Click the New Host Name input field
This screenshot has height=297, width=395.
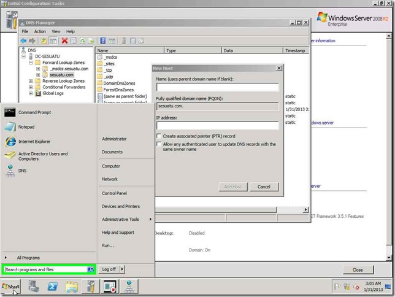coord(217,87)
